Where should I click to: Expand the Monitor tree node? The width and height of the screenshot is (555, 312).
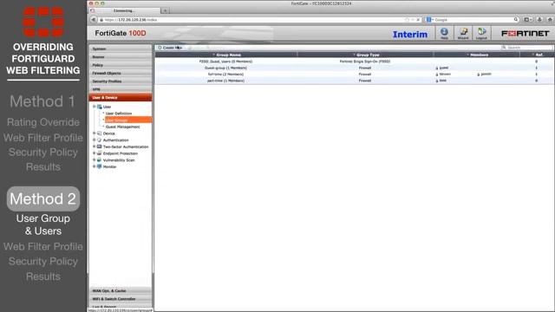pyautogui.click(x=95, y=166)
